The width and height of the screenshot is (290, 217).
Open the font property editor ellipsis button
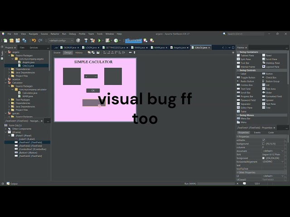[286, 155]
